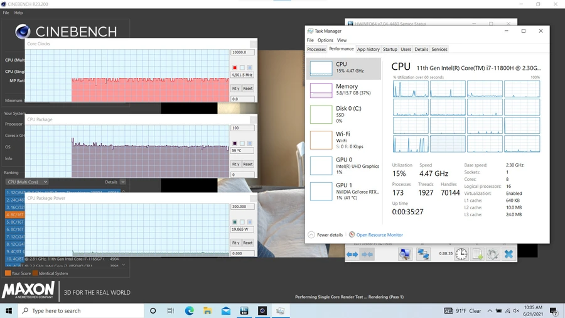The width and height of the screenshot is (565, 318).
Task: Edit Core Clocks max value 10000.0 field
Action: tap(242, 52)
